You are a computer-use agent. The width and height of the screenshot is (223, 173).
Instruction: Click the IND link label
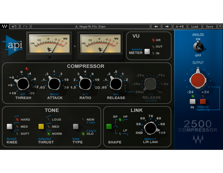[x=139, y=133]
